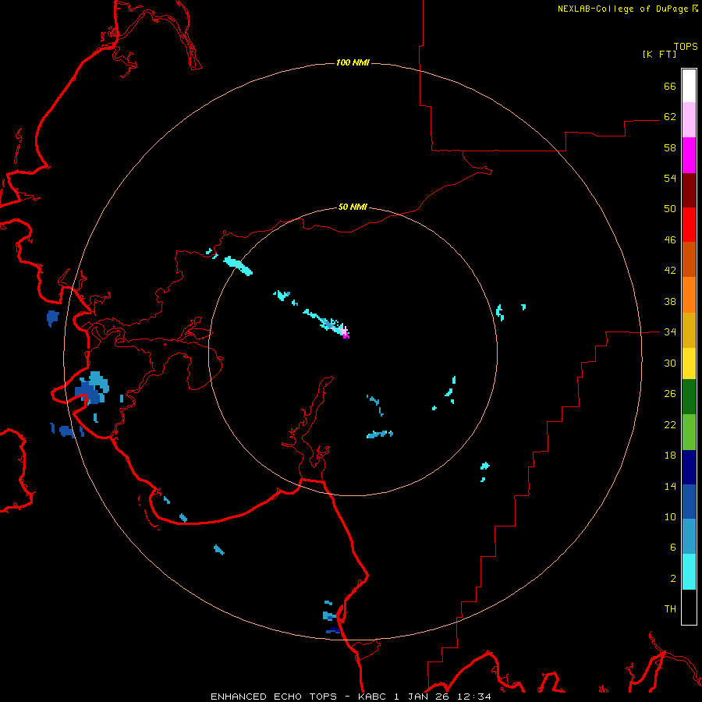
Task: Click the legend value "54"
Action: pyautogui.click(x=670, y=178)
